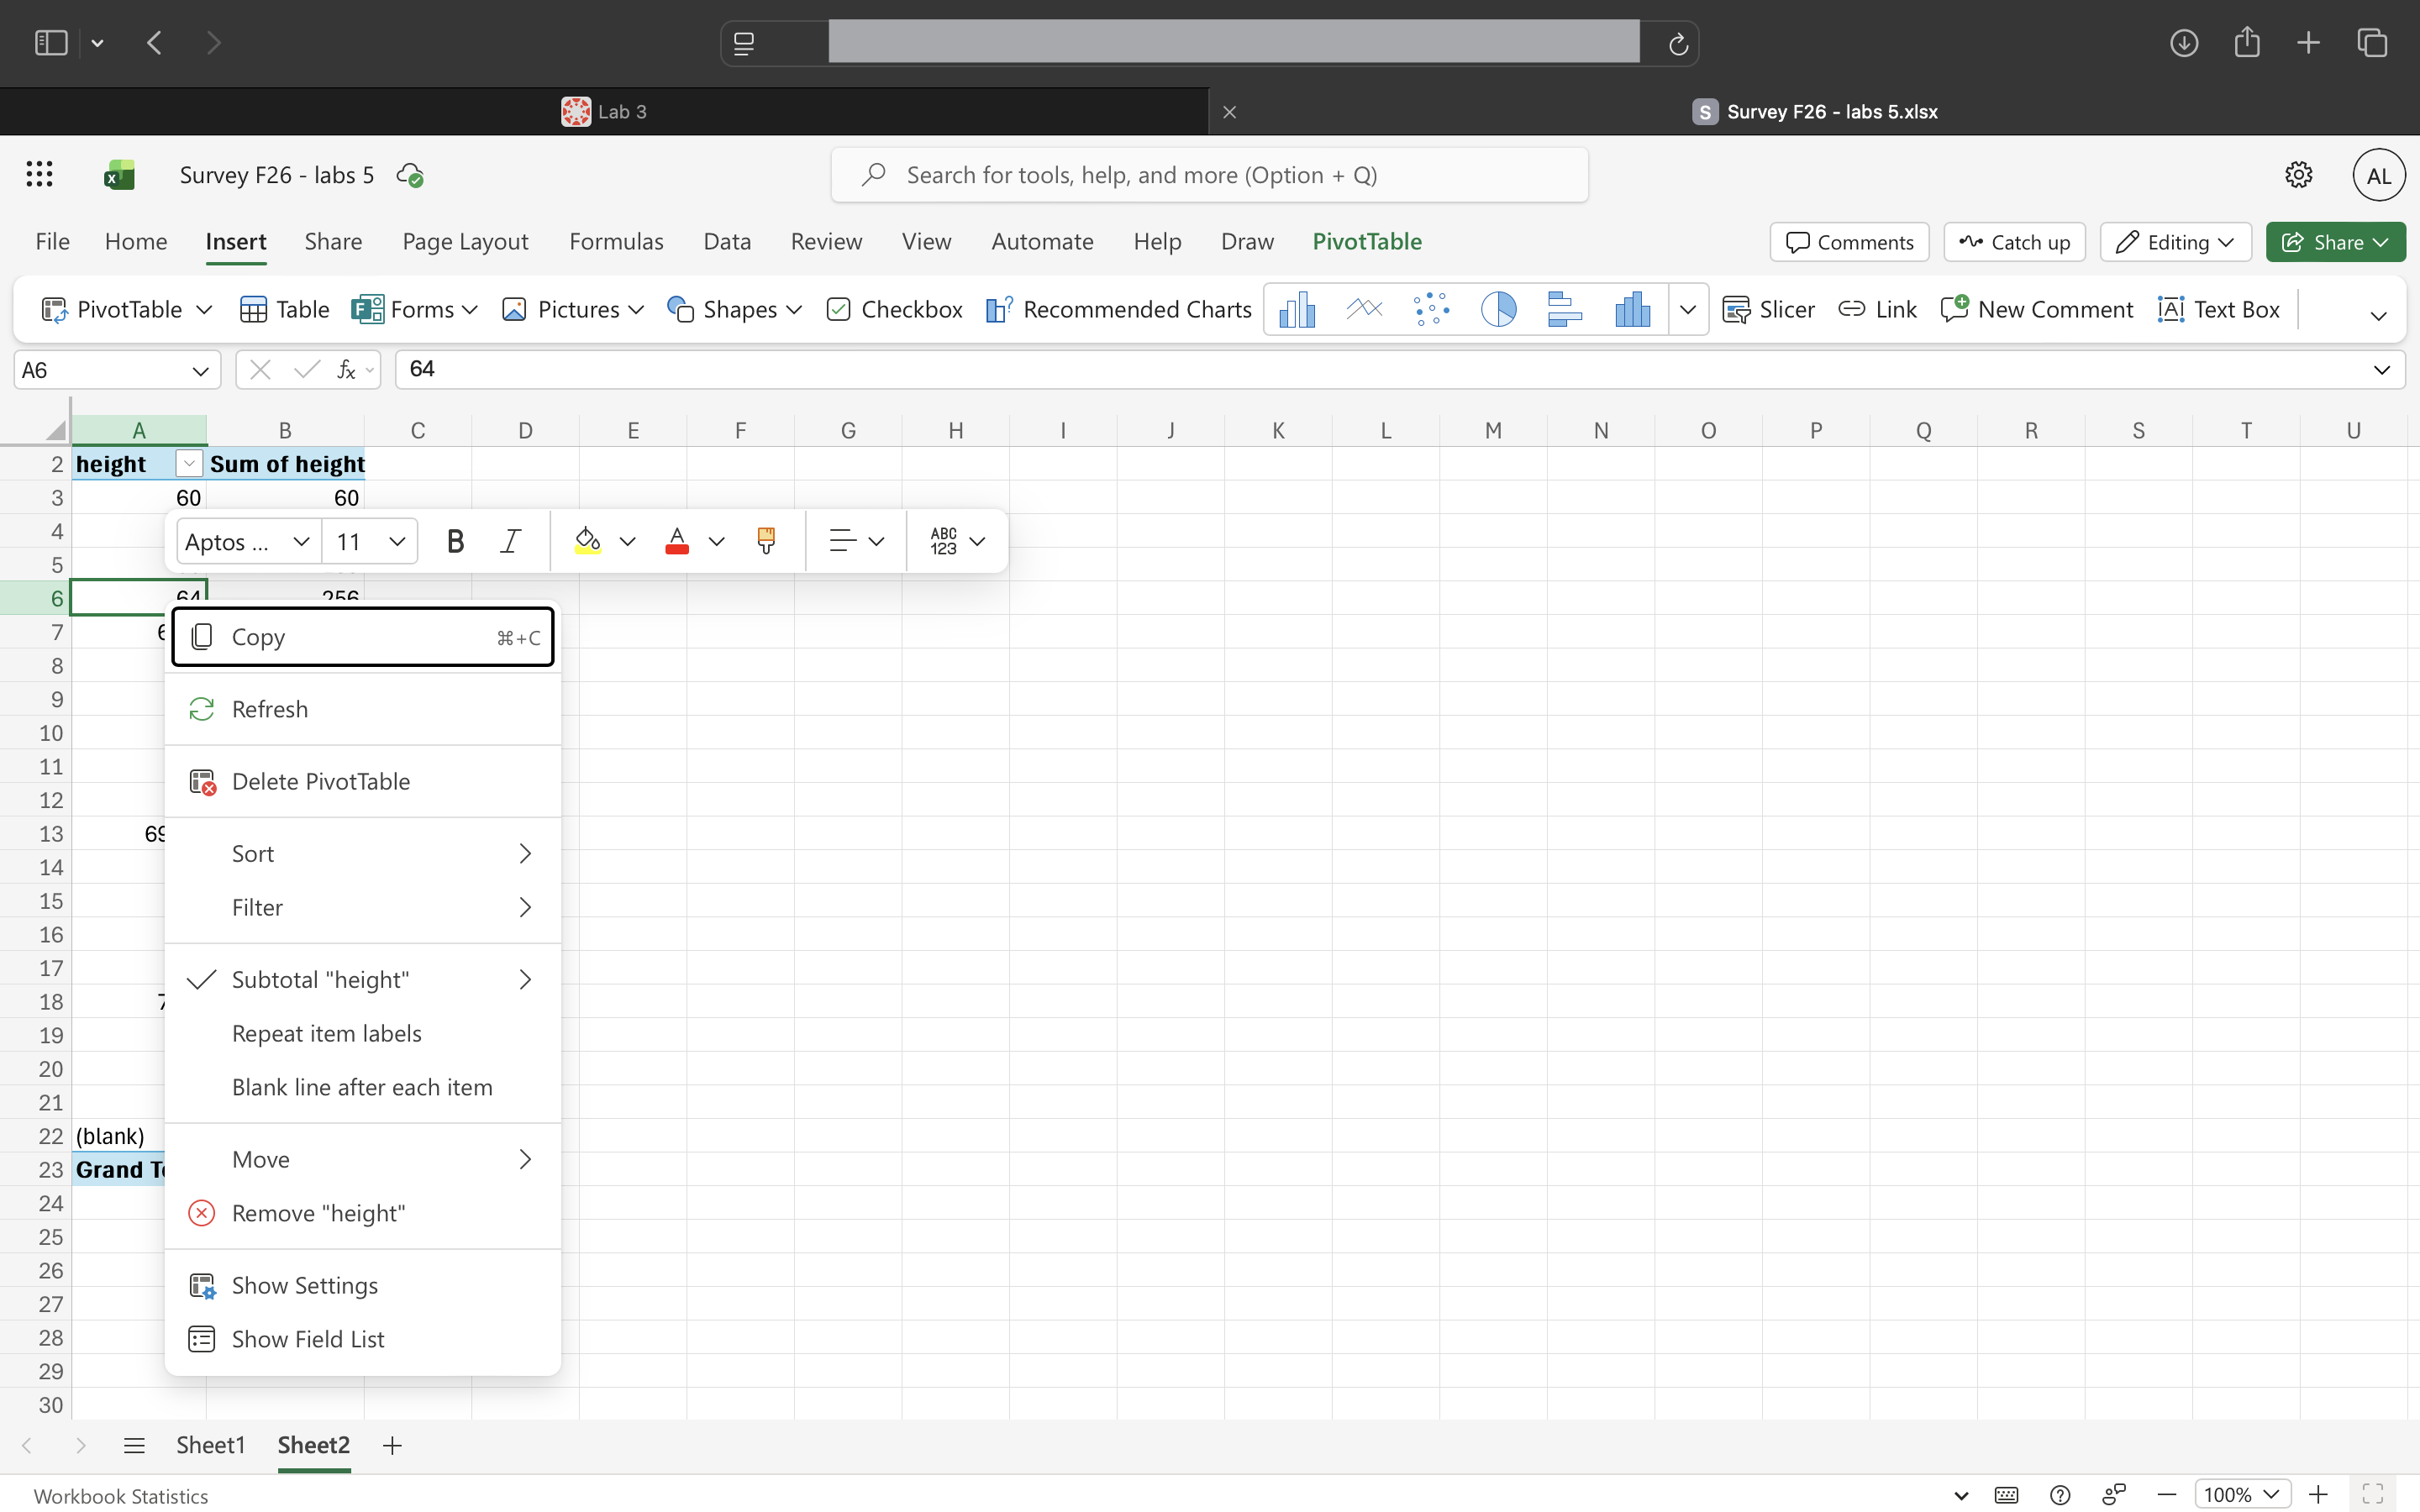This screenshot has width=2420, height=1512.
Task: Click the Catch up button
Action: pyautogui.click(x=2014, y=242)
